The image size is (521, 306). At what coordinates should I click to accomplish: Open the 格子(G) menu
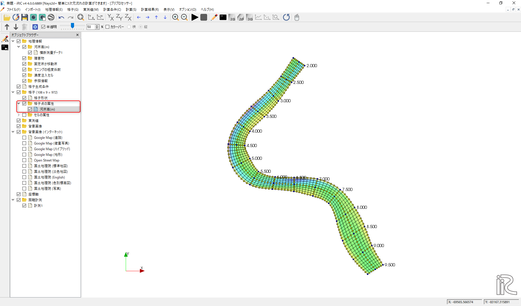[73, 9]
